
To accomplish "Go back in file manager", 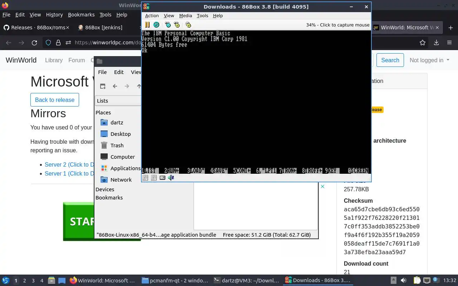I will pyautogui.click(x=115, y=86).
